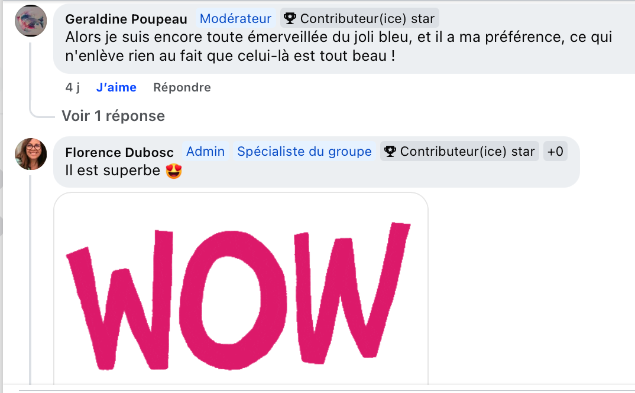Open the pink WOW GIF image

[x=241, y=289]
